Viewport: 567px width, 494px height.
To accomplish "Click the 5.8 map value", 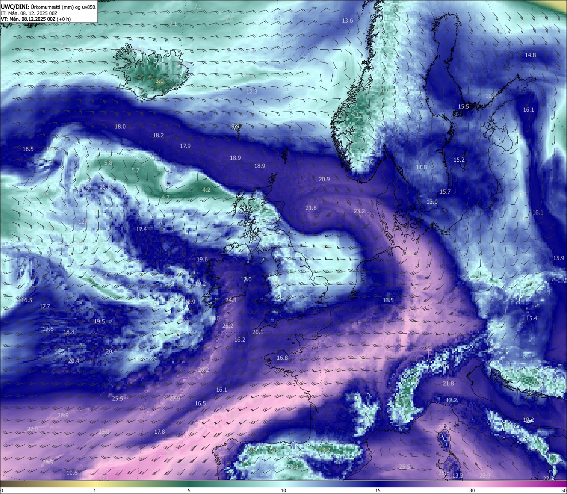I will point(108,163).
